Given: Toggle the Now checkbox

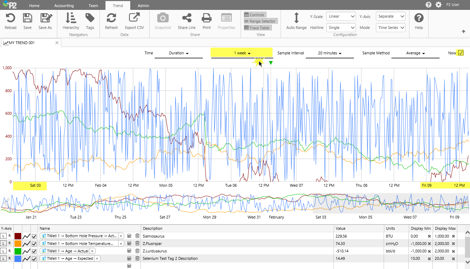Looking at the screenshot, I should (x=460, y=53).
